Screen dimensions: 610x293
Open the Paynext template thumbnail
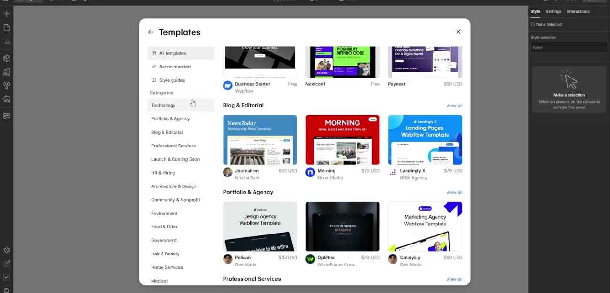coord(425,62)
